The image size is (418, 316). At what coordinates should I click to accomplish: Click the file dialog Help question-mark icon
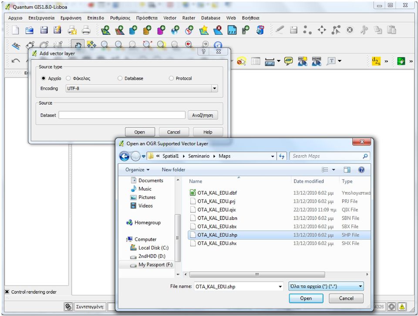click(x=361, y=170)
